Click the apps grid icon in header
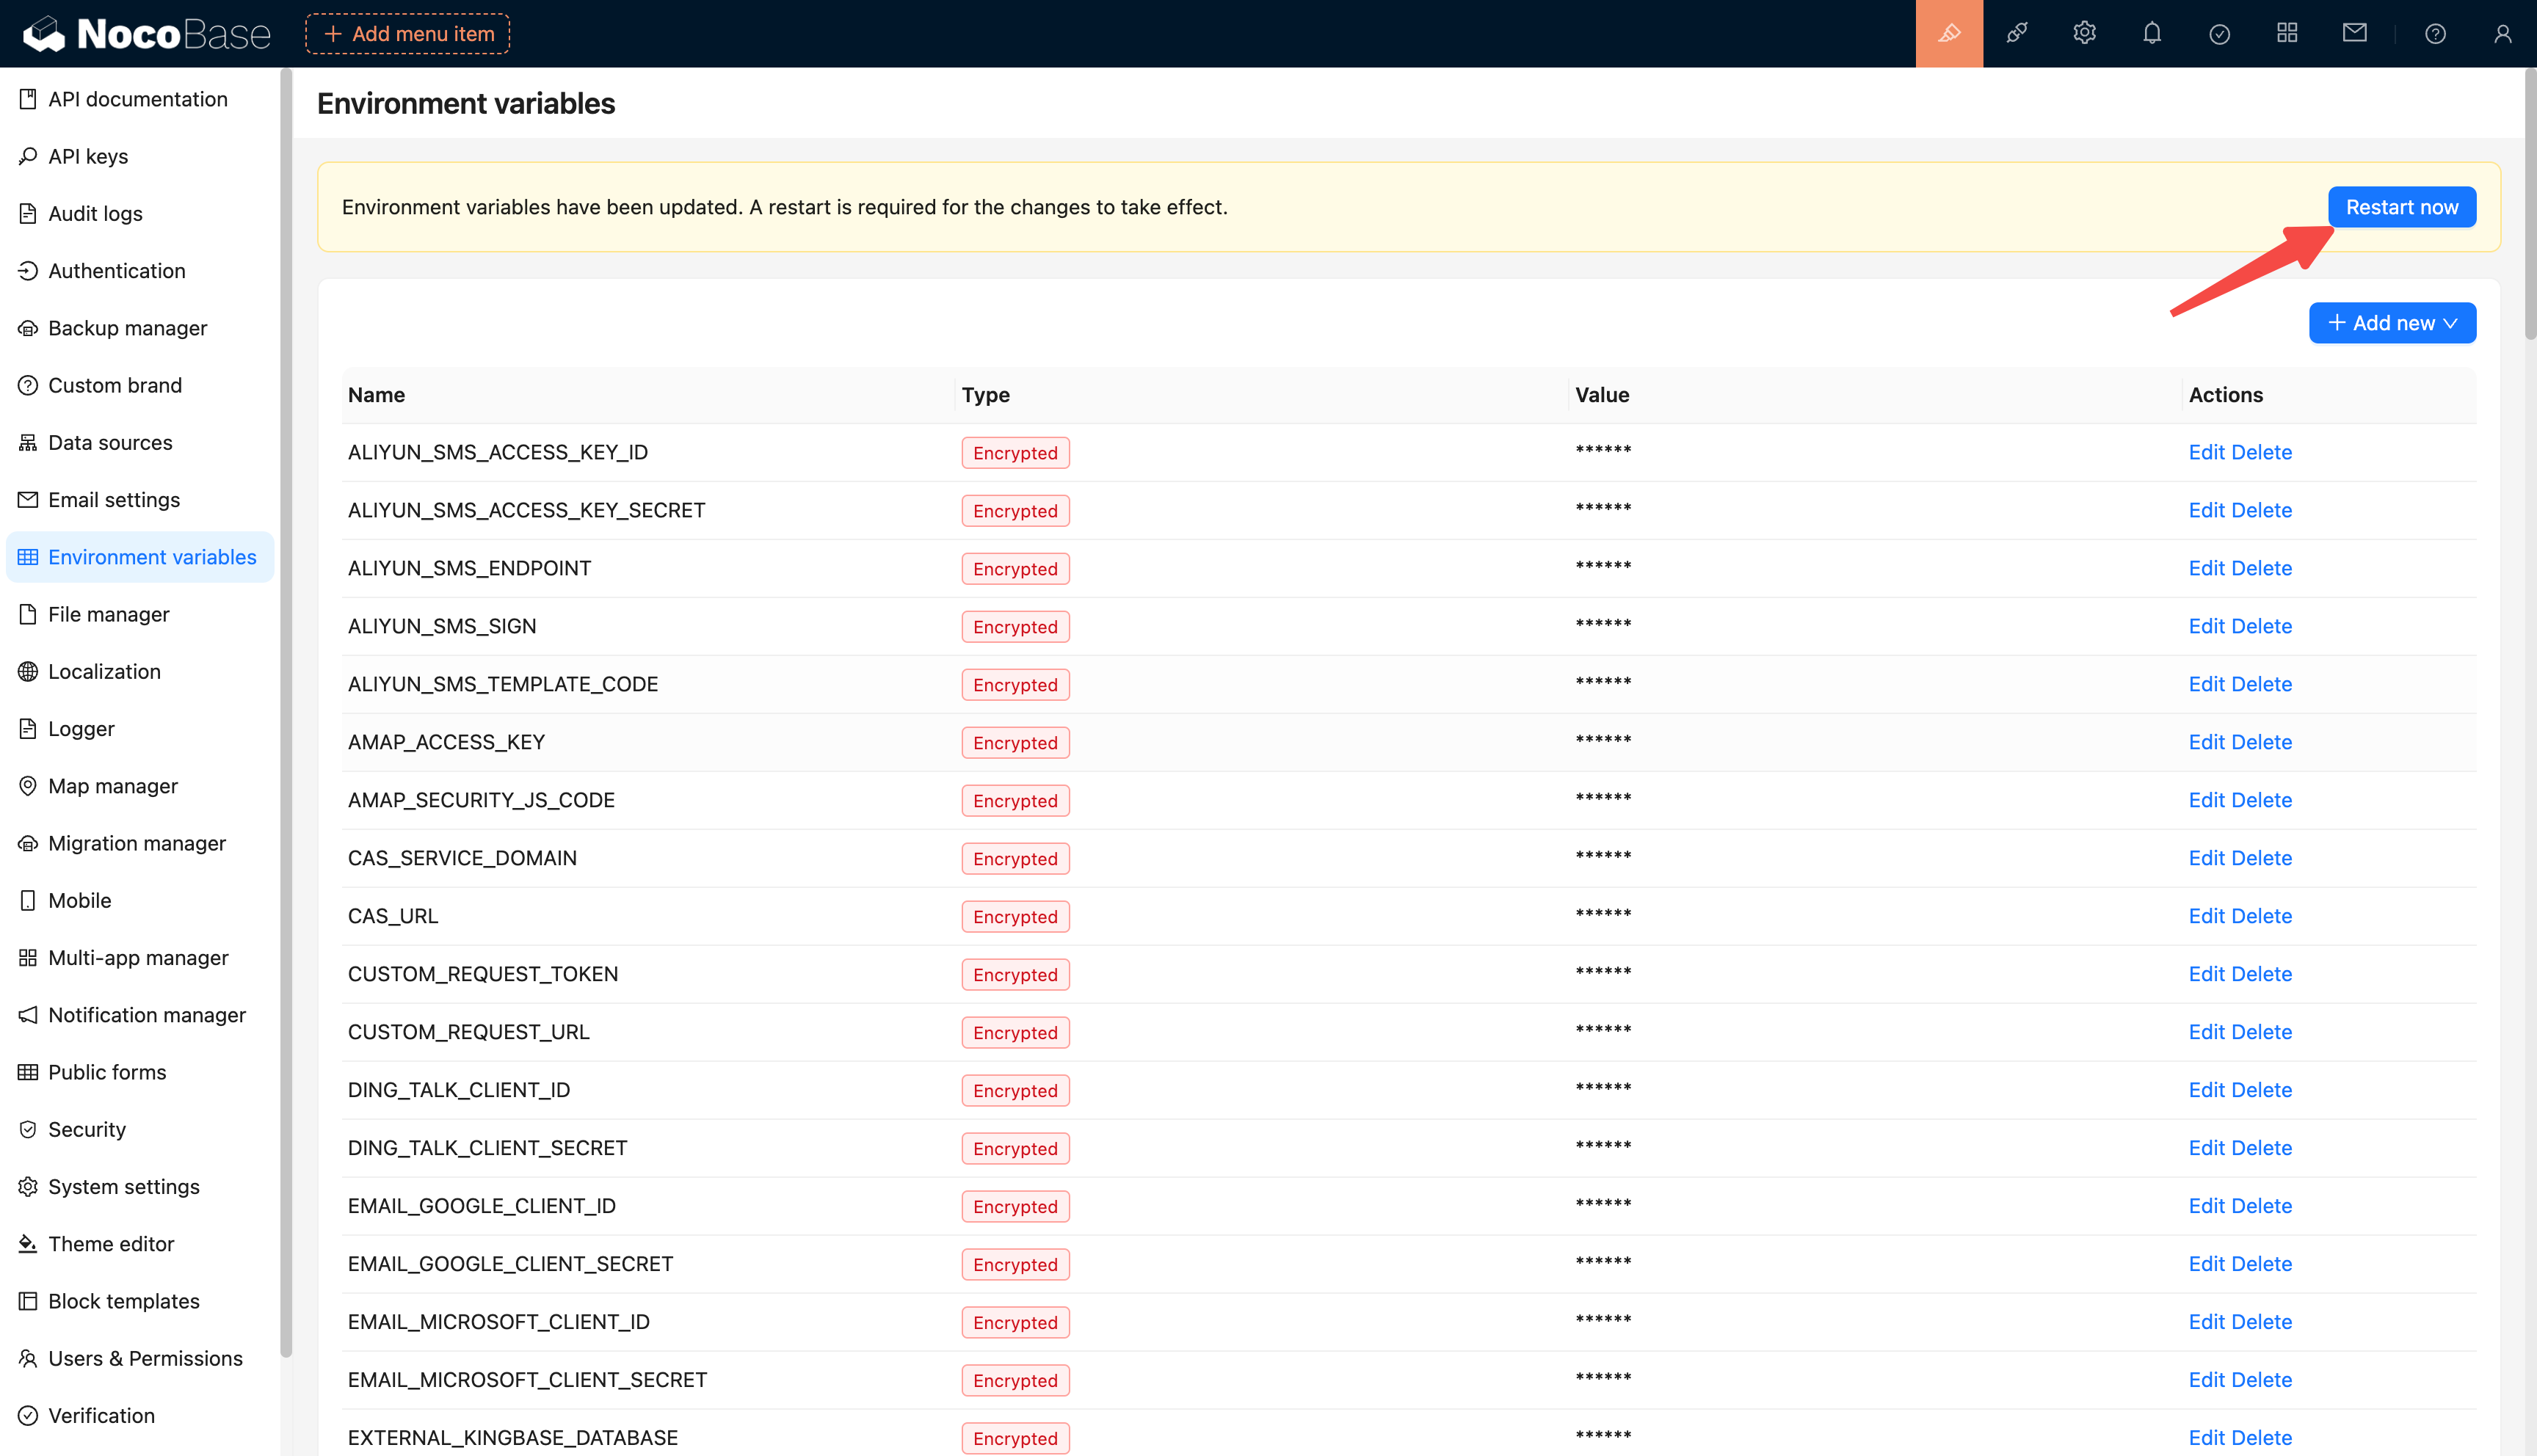The height and width of the screenshot is (1456, 2537). click(x=2286, y=33)
